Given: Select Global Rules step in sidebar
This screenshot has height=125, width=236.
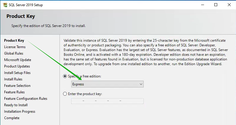Looking at the screenshot, I should click(x=14, y=53).
